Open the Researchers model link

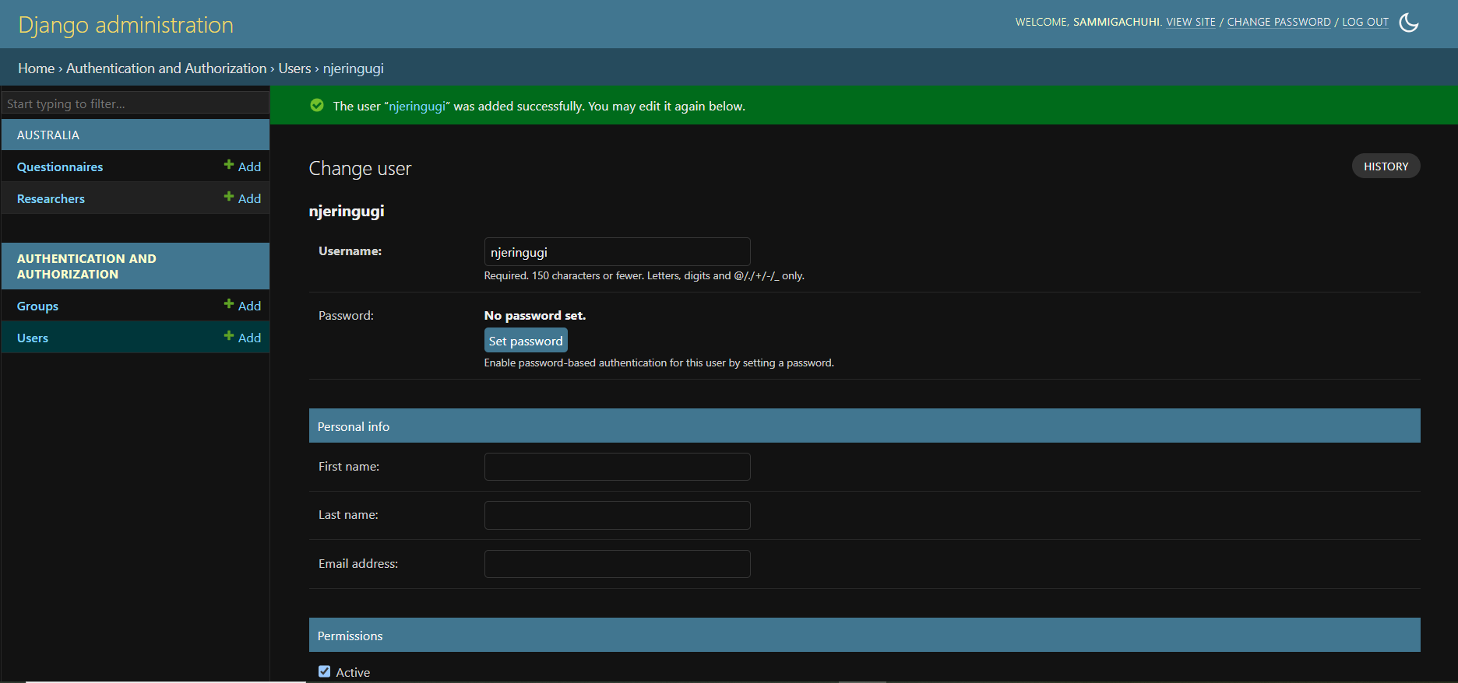(x=51, y=198)
